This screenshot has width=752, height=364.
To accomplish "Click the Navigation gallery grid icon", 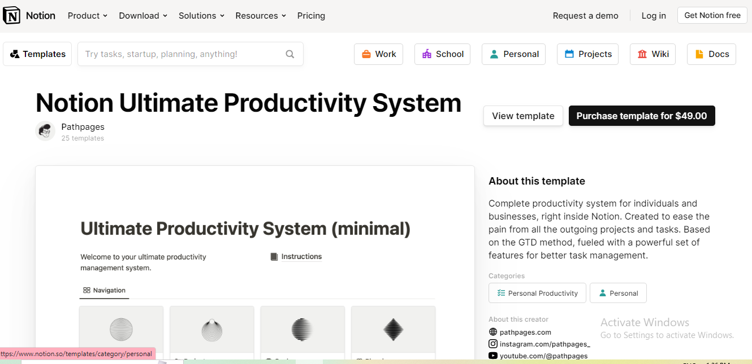I will 87,290.
